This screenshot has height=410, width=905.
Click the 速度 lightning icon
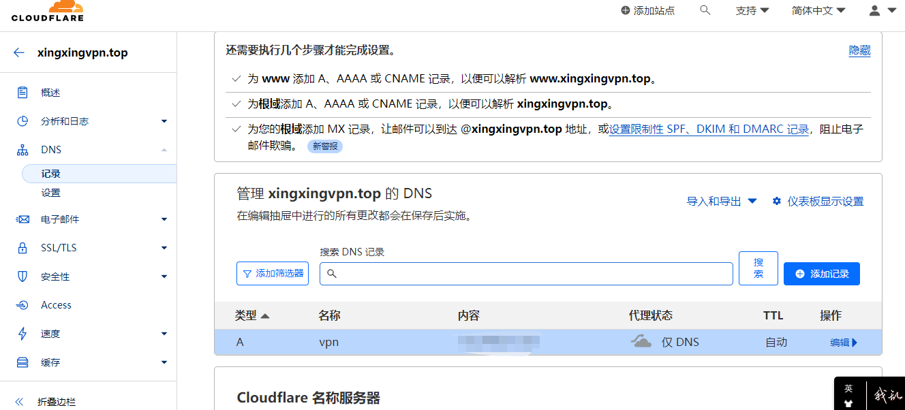[x=22, y=334]
